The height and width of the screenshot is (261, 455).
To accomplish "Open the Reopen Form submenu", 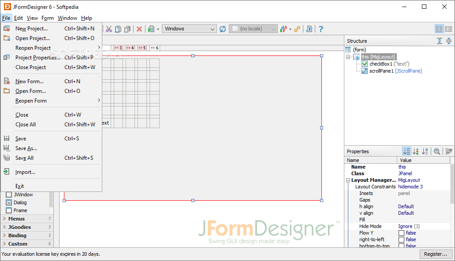I will click(52, 100).
